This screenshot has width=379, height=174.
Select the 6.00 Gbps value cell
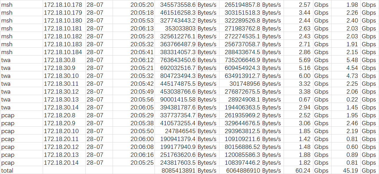[x=305, y=76]
